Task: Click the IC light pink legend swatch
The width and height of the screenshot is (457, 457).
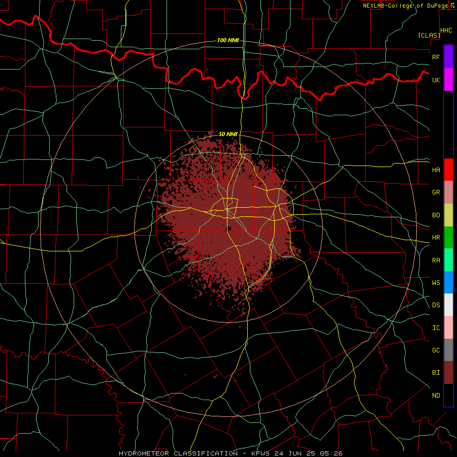Action: pyautogui.click(x=448, y=328)
